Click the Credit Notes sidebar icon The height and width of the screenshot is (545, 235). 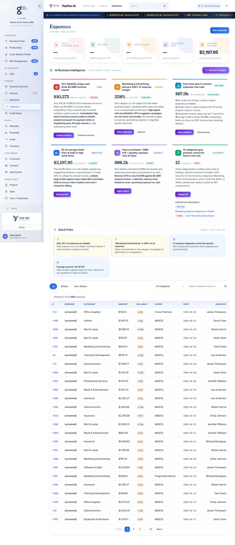(6, 113)
